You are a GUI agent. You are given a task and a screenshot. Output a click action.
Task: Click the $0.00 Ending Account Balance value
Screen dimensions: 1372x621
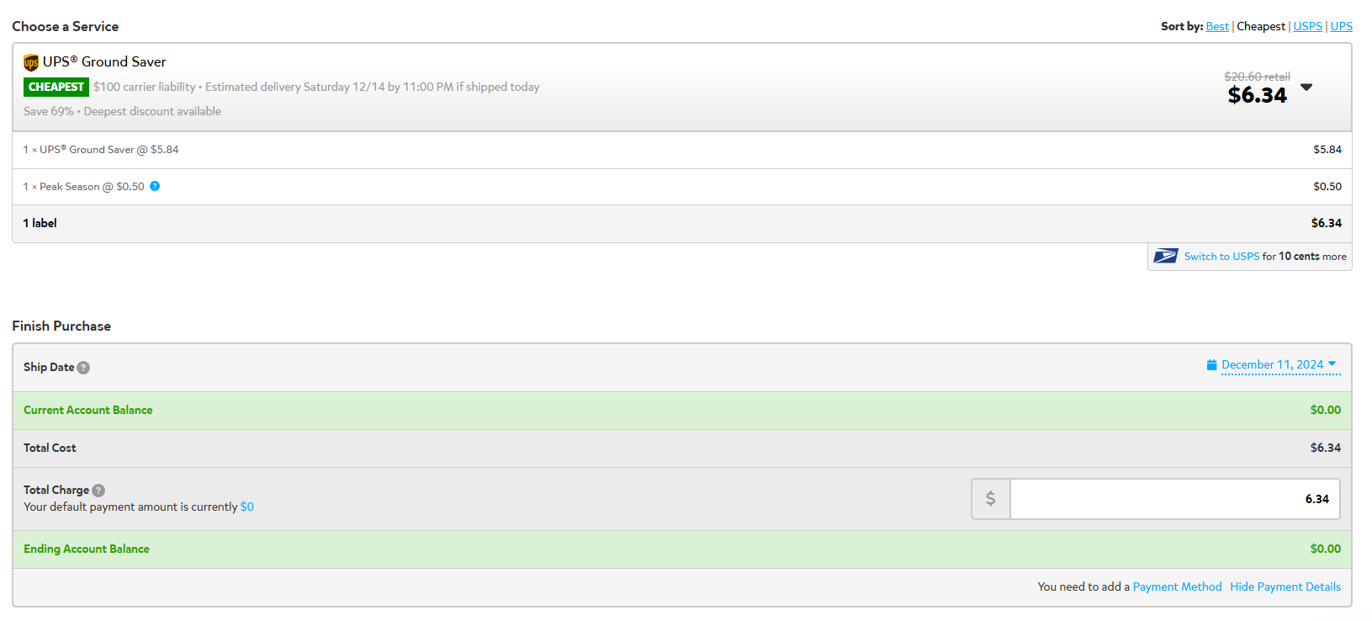pyautogui.click(x=1326, y=549)
